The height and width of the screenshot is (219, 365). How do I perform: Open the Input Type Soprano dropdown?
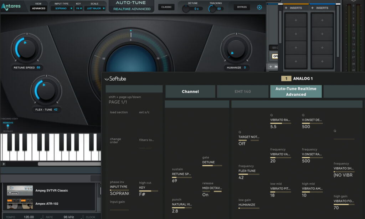[62, 9]
